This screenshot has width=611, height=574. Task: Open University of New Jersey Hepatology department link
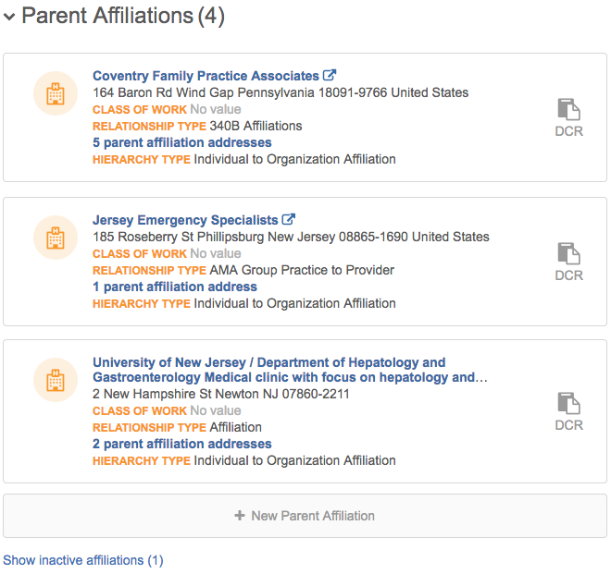tap(290, 370)
